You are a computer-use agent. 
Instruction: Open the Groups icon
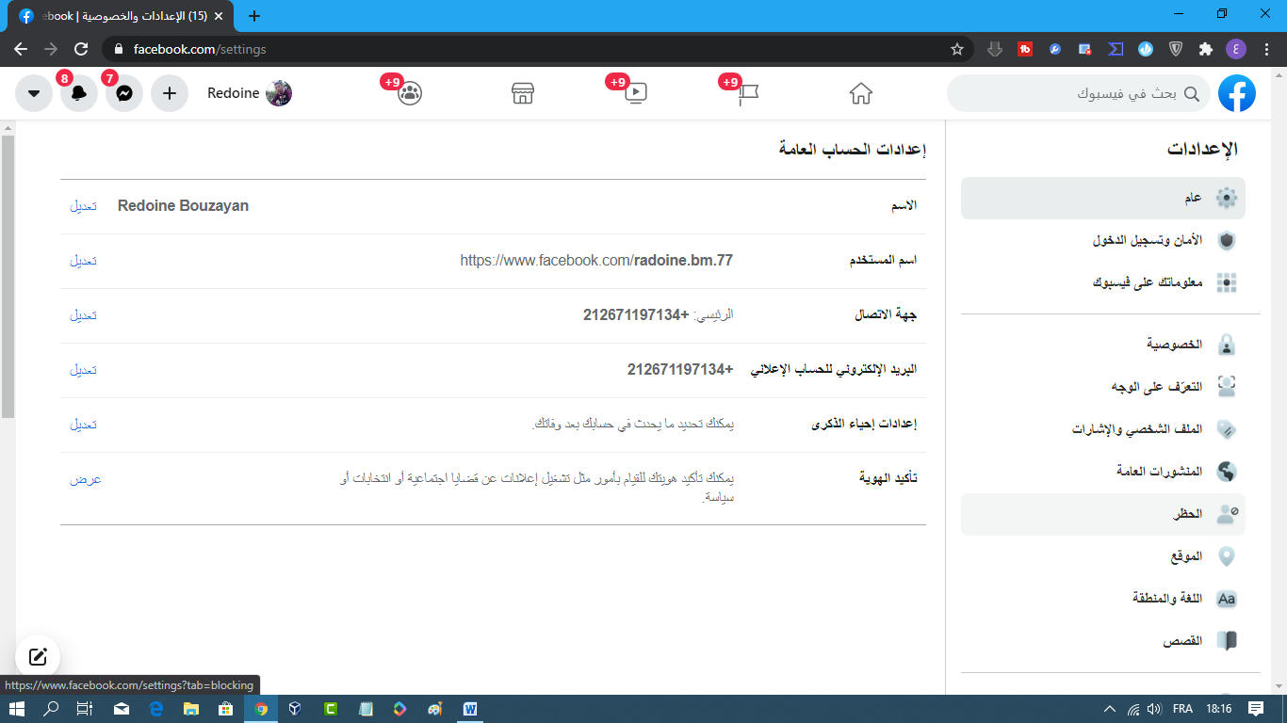tap(410, 93)
